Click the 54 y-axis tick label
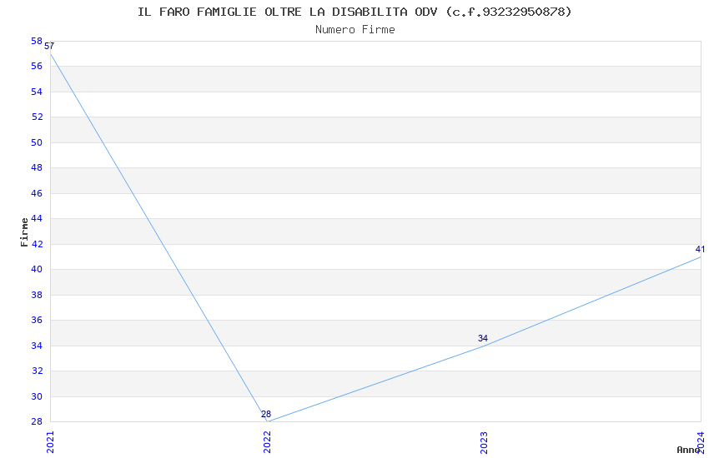 pos(37,92)
